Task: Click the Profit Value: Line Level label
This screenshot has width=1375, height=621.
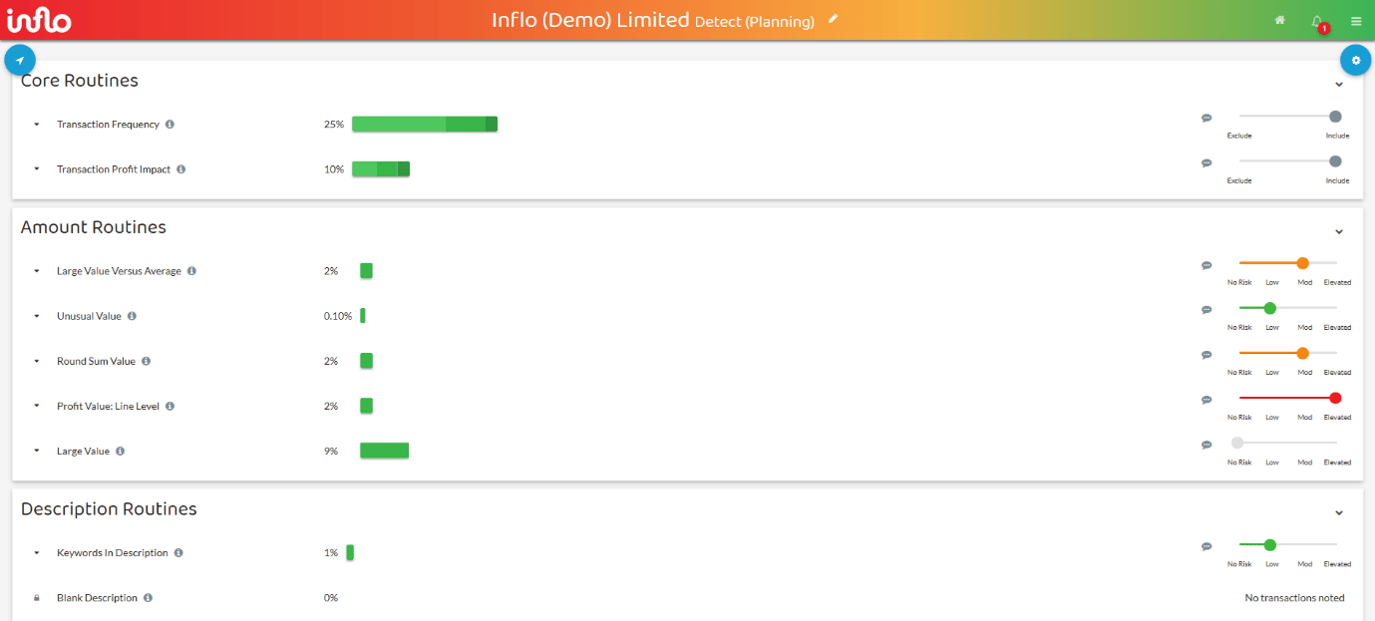Action: [x=108, y=406]
